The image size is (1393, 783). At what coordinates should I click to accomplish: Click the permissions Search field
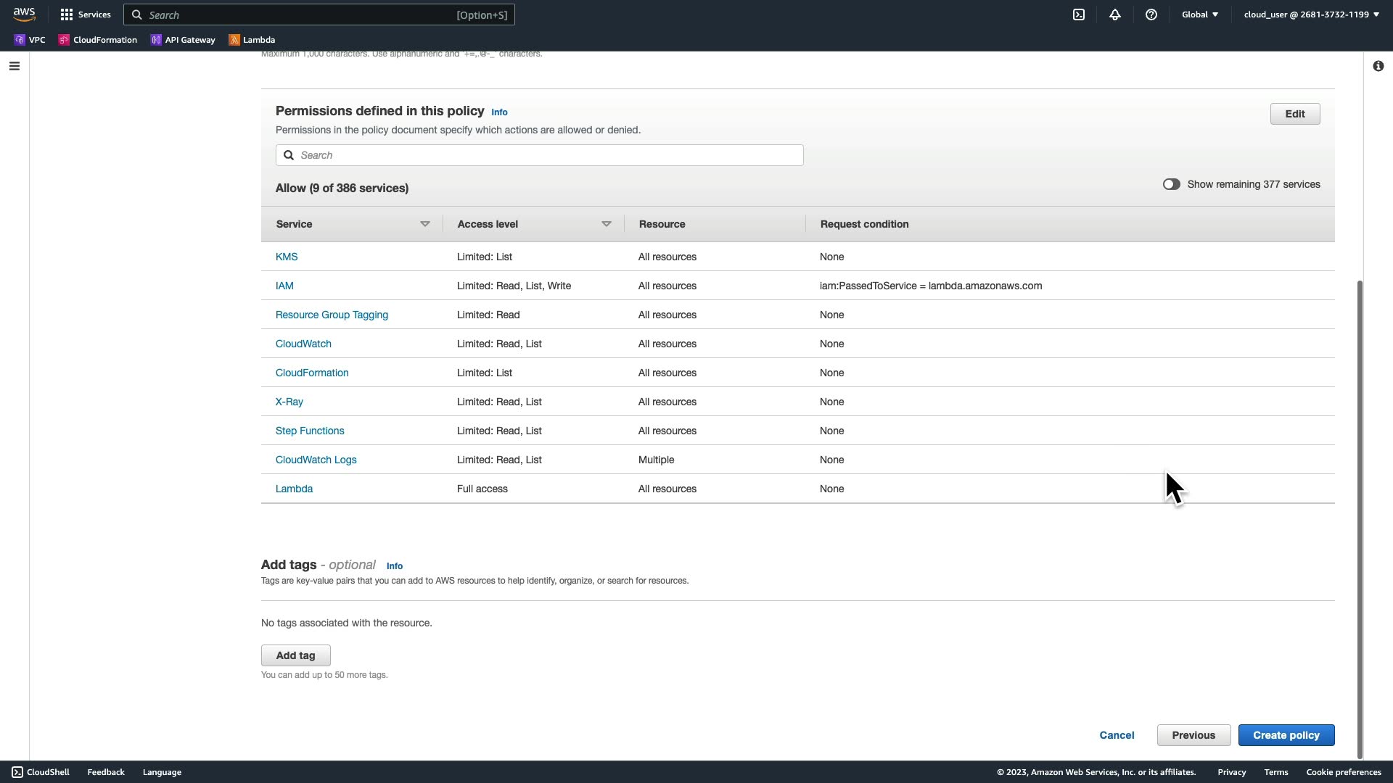pos(539,155)
